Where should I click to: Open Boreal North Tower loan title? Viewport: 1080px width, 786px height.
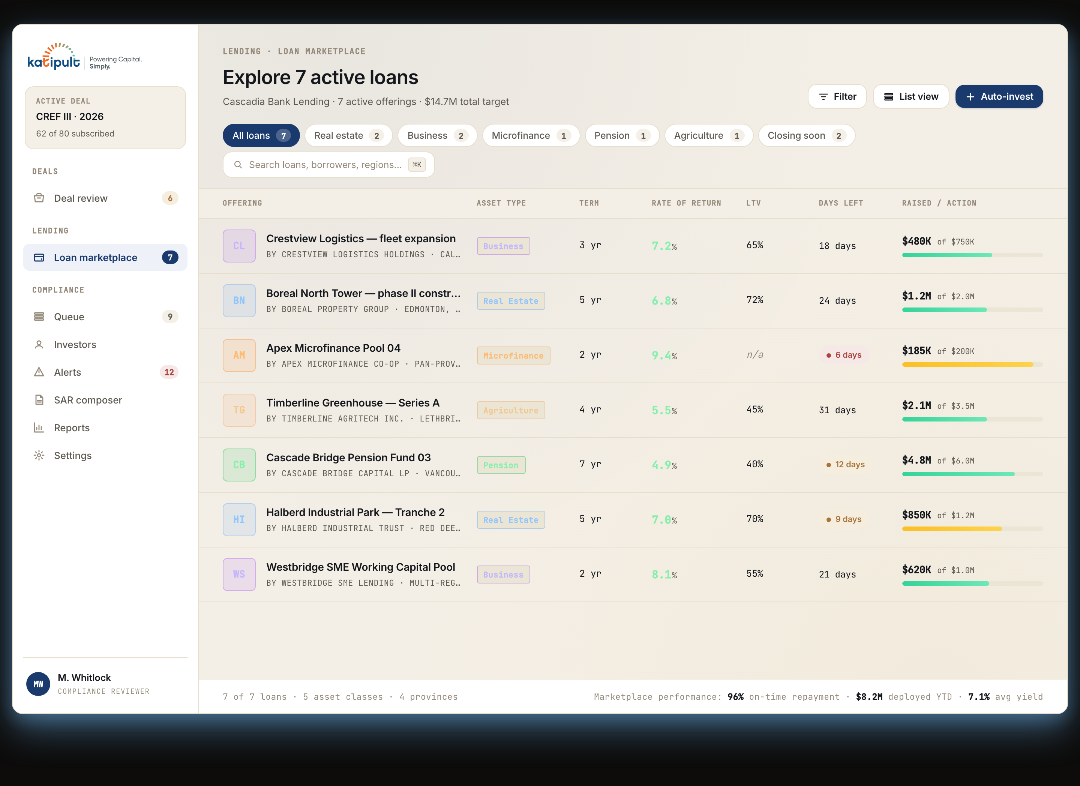coord(363,294)
